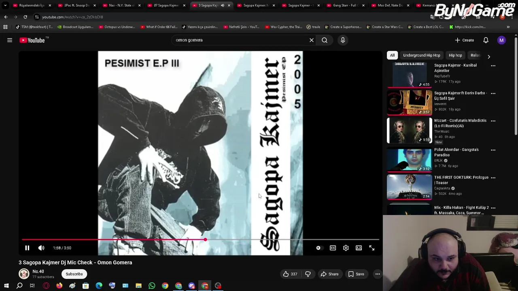Click the progress bar scrubber handle
This screenshot has width=518, height=291.
(205, 240)
